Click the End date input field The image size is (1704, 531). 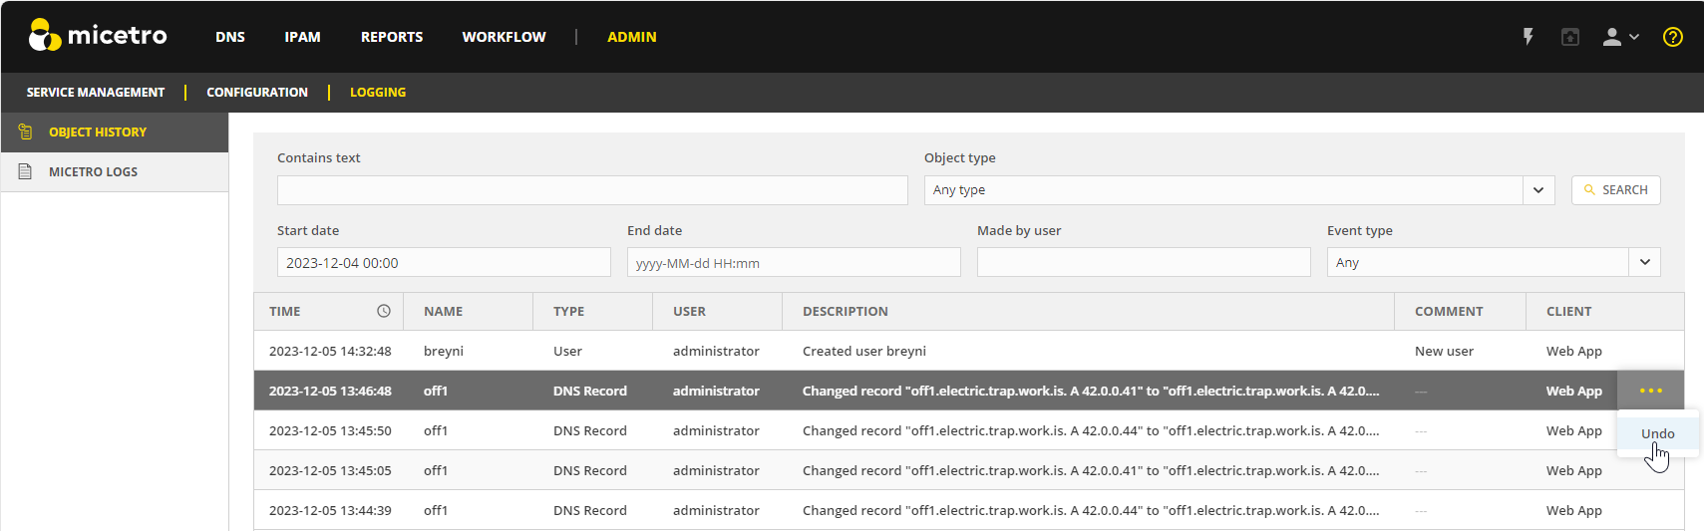793,263
